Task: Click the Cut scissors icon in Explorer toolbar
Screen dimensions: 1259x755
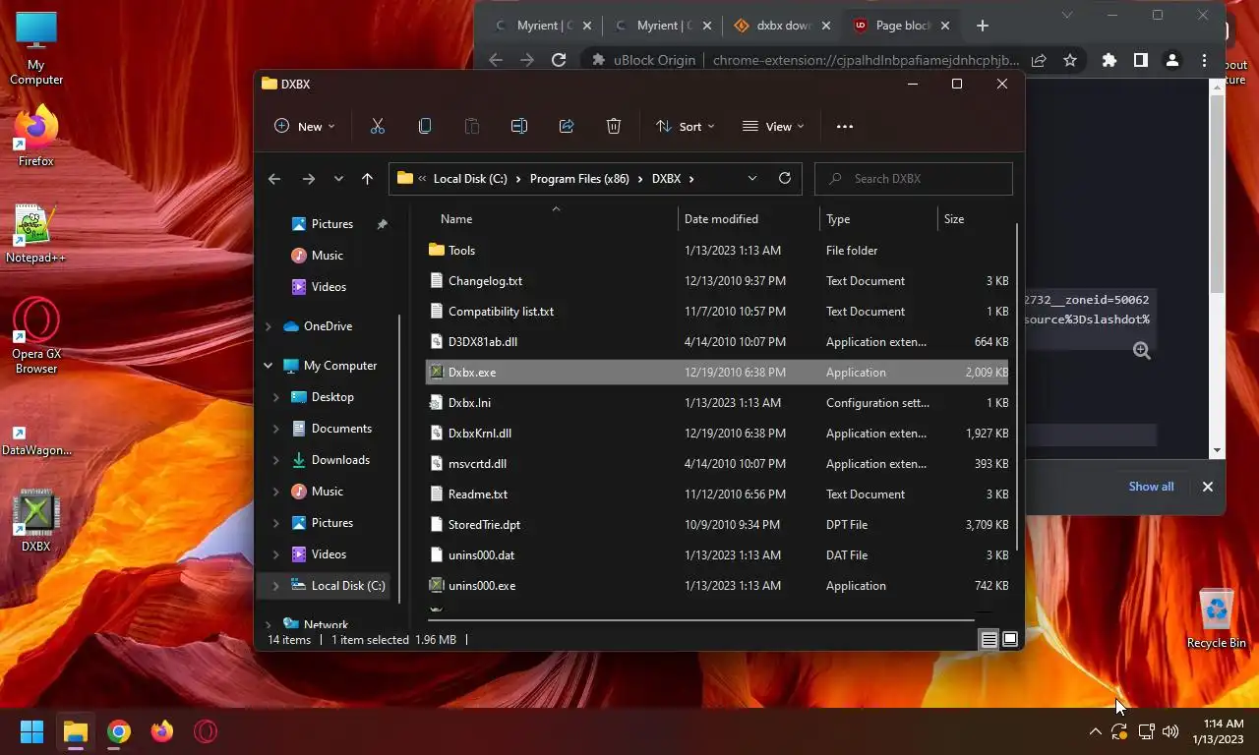Action: pyautogui.click(x=377, y=126)
